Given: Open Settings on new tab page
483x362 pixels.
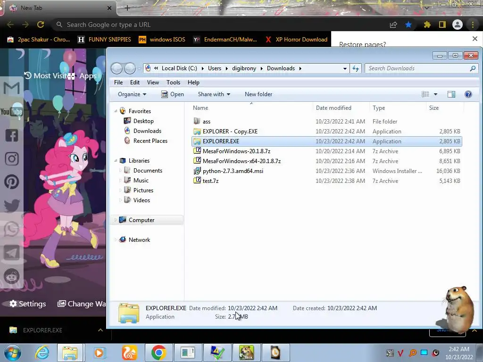Looking at the screenshot, I should (x=28, y=304).
